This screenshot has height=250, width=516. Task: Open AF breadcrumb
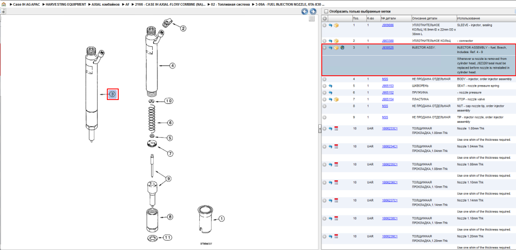click(x=127, y=5)
